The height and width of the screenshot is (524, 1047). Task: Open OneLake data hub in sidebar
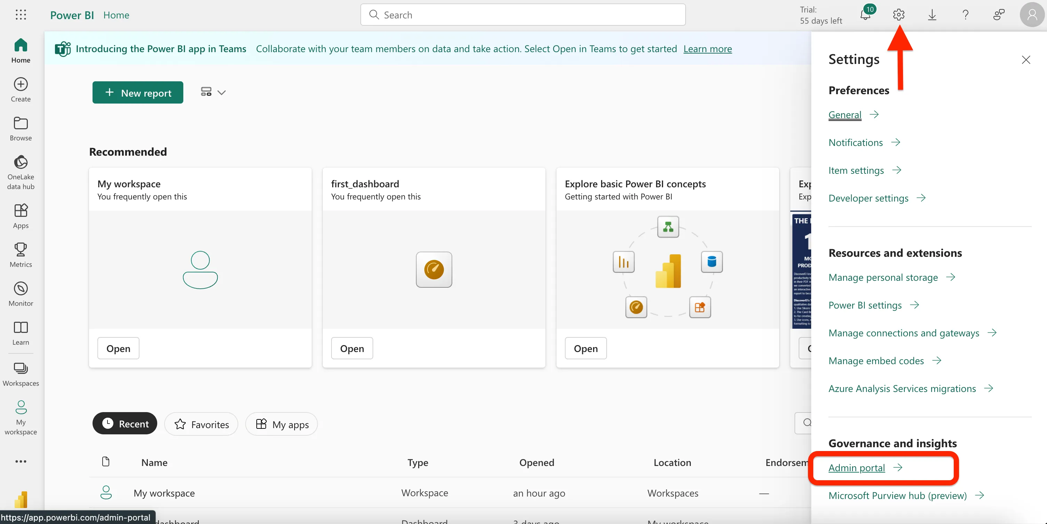[x=21, y=172]
